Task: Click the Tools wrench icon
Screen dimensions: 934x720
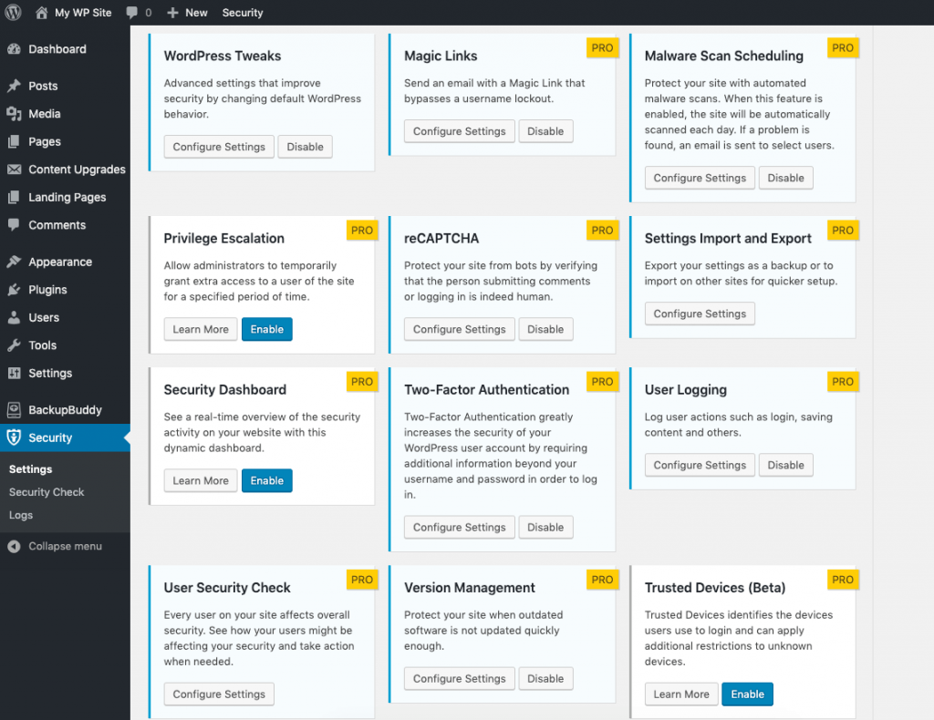Action: coord(14,345)
